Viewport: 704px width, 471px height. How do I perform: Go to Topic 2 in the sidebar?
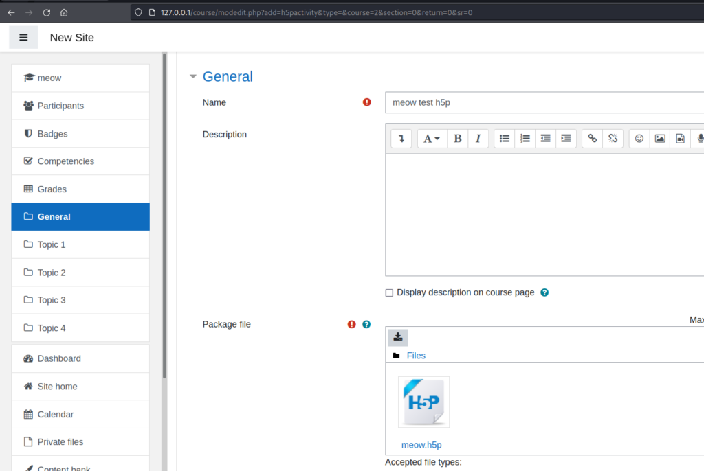click(52, 273)
